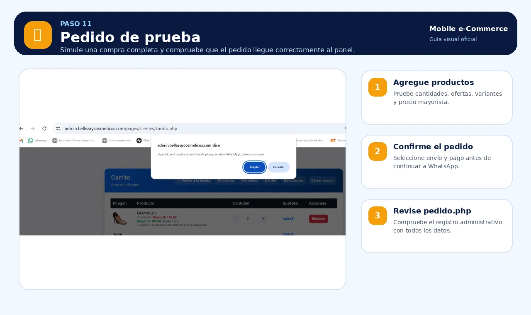531x315 pixels.
Task: Increase Glamour II quantity with plus
Action: [x=263, y=219]
